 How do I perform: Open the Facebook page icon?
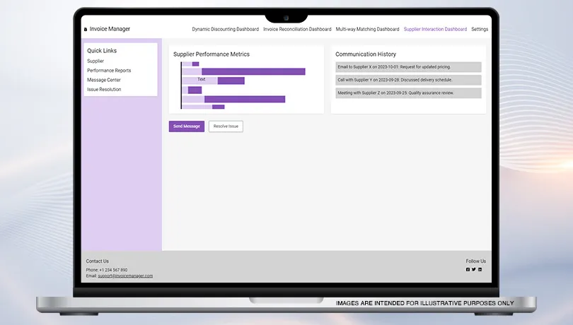[468, 269]
